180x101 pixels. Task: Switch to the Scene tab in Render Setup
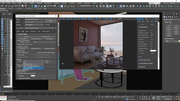point(23,31)
